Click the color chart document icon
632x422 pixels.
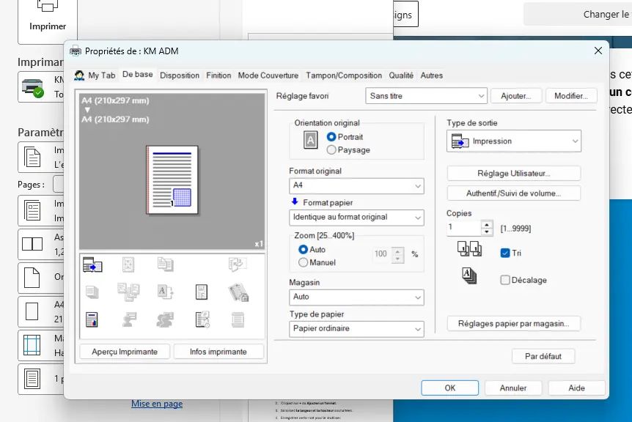point(92,319)
